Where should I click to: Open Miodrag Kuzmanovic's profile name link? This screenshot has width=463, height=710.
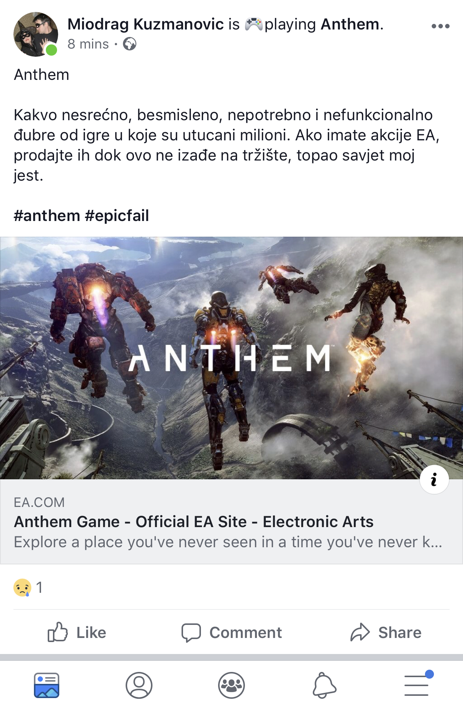click(x=146, y=24)
